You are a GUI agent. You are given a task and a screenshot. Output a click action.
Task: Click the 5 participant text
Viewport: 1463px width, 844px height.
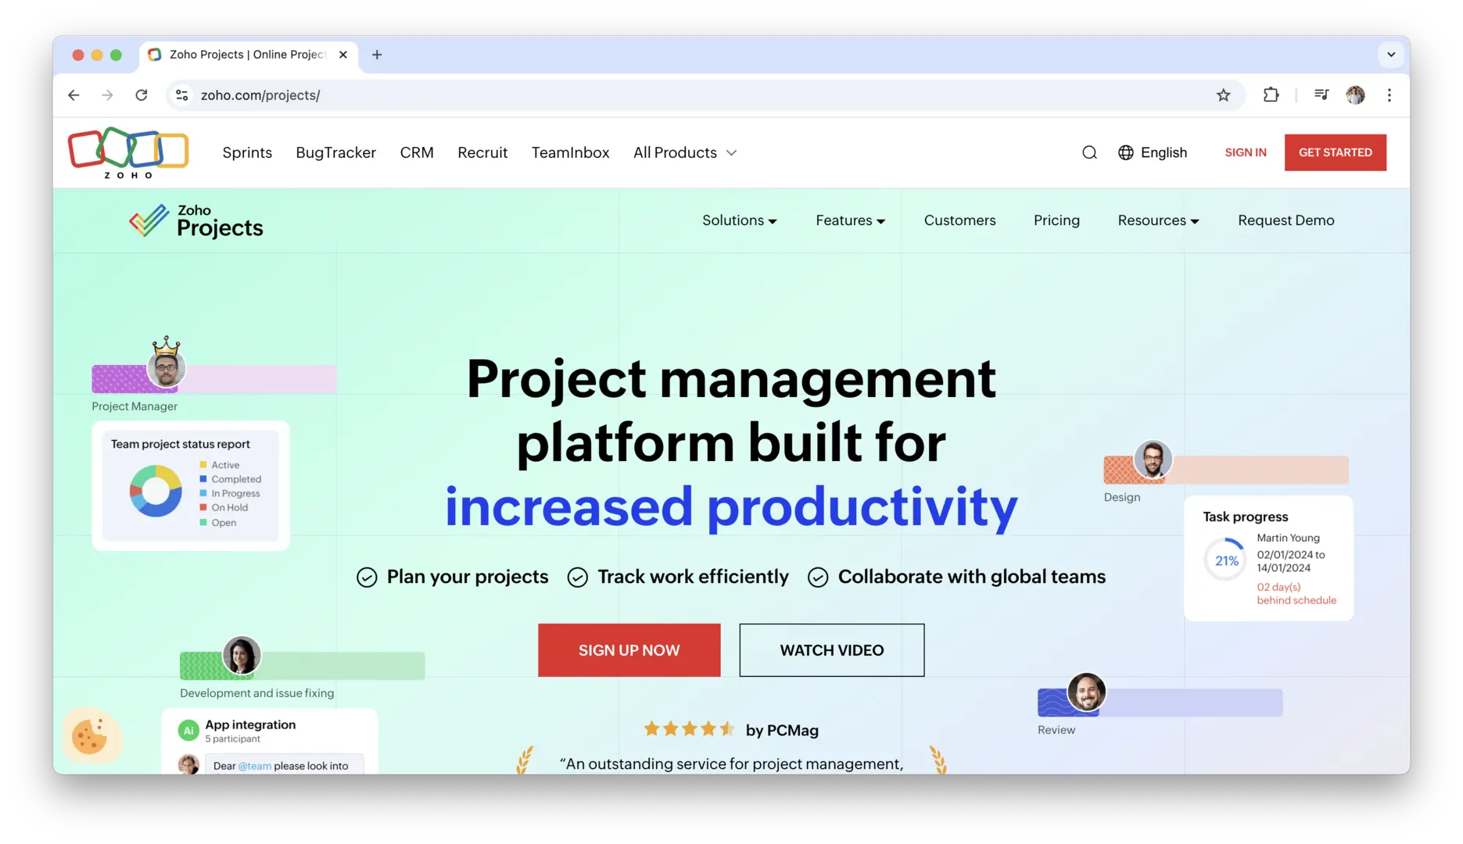(x=232, y=739)
